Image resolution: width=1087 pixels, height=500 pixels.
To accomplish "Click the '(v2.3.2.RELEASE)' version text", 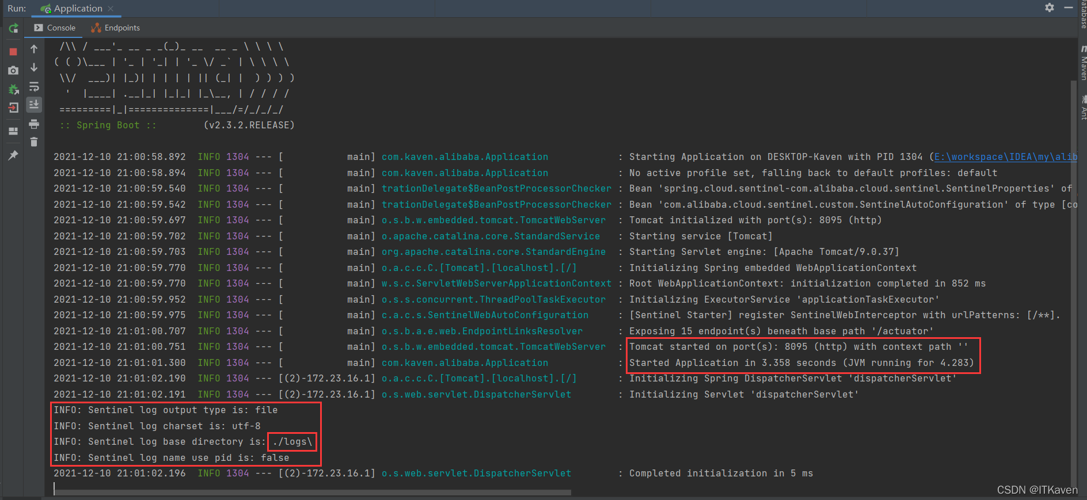I will [249, 125].
